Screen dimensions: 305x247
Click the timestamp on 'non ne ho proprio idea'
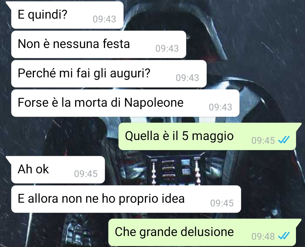coord(222,203)
